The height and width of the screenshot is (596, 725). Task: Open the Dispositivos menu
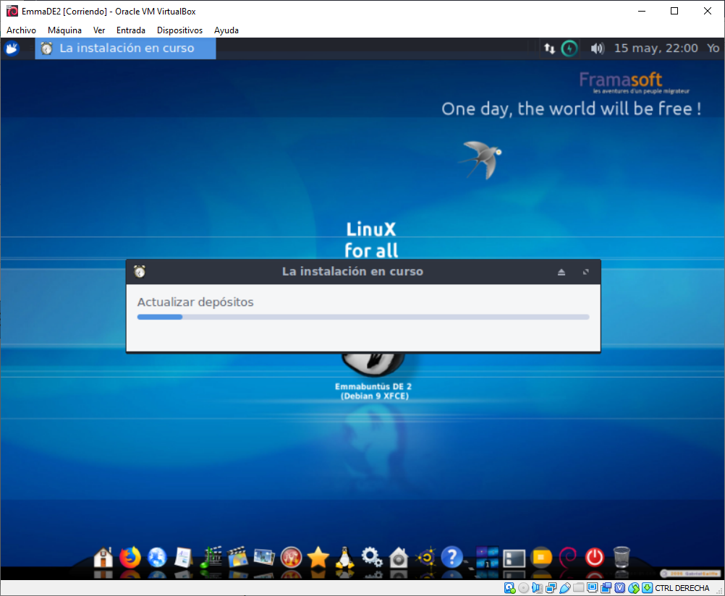(179, 30)
